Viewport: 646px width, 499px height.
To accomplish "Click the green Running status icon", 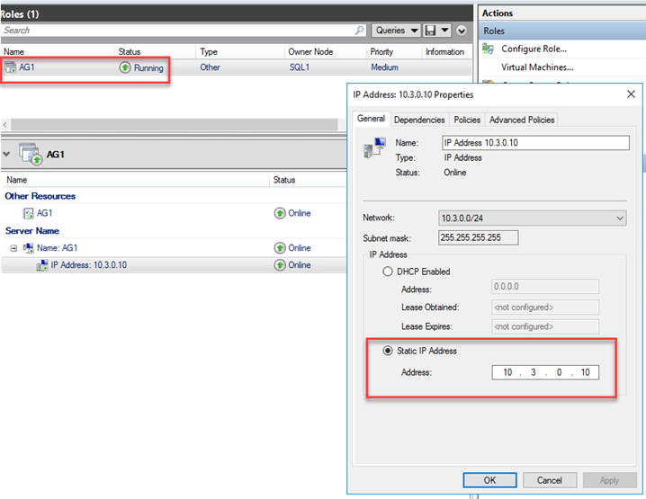I will click(125, 67).
